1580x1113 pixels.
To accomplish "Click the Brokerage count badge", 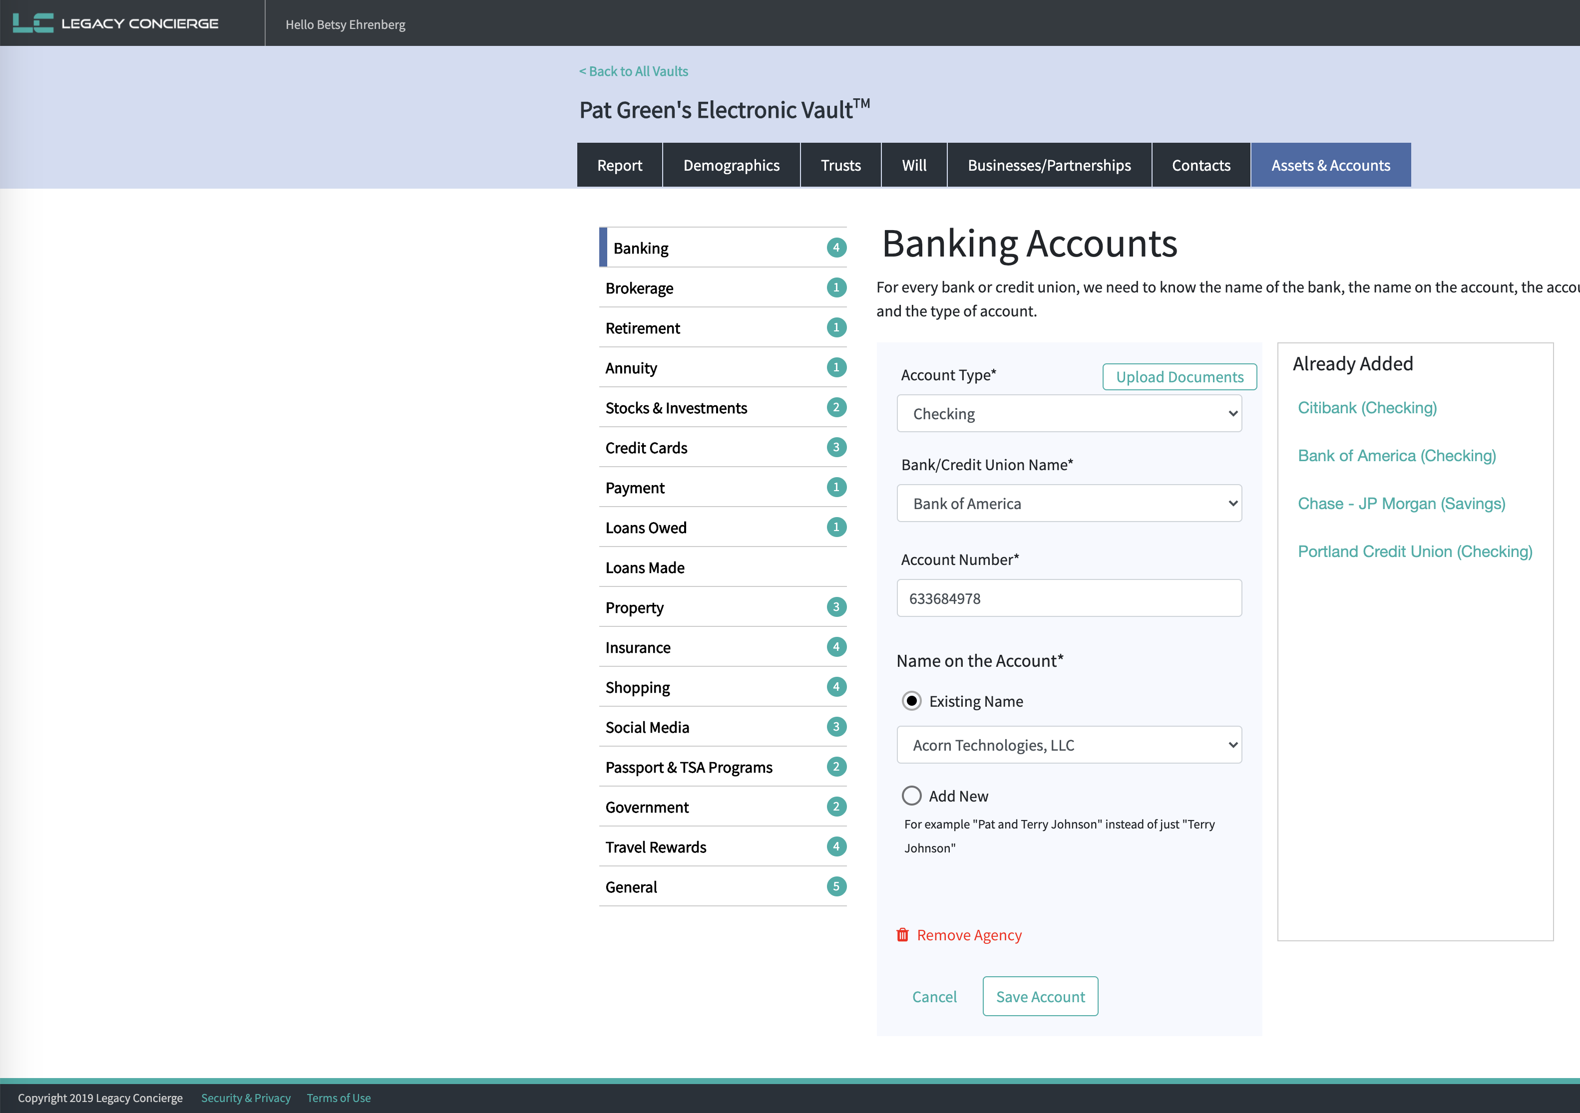I will [836, 287].
